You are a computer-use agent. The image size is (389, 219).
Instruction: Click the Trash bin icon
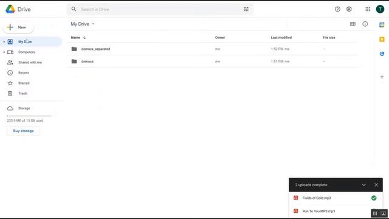[x=10, y=93]
